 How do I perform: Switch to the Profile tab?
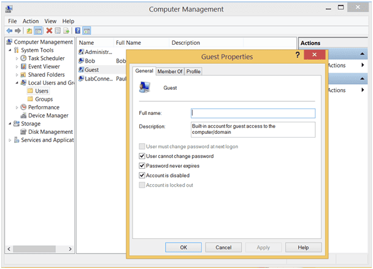pos(193,71)
